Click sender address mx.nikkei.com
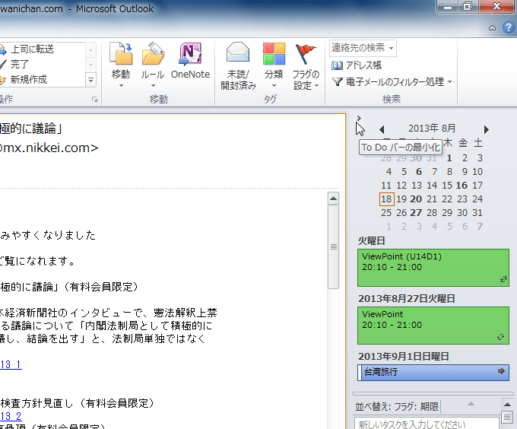The width and height of the screenshot is (517, 429). point(49,148)
